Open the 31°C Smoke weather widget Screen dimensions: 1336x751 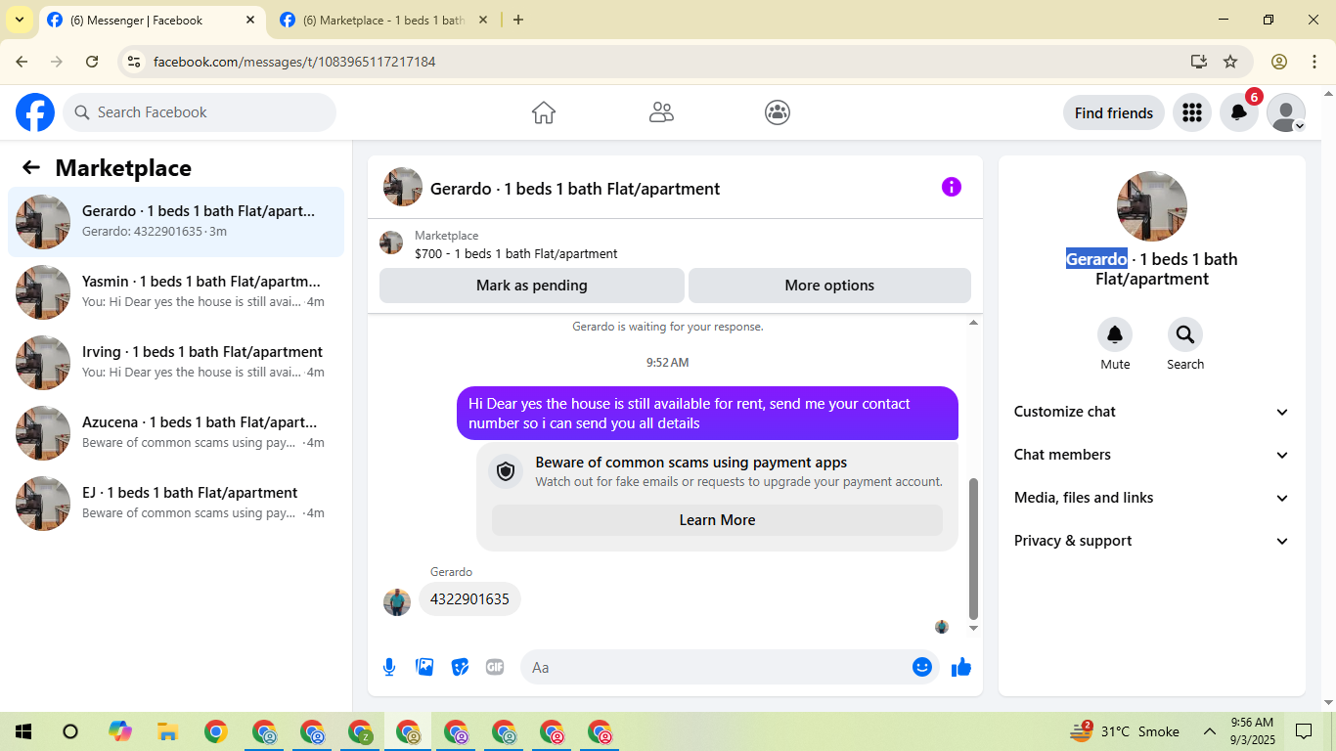tap(1125, 731)
